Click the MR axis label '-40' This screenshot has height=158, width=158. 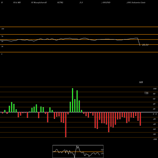pyautogui.click(x=154, y=124)
